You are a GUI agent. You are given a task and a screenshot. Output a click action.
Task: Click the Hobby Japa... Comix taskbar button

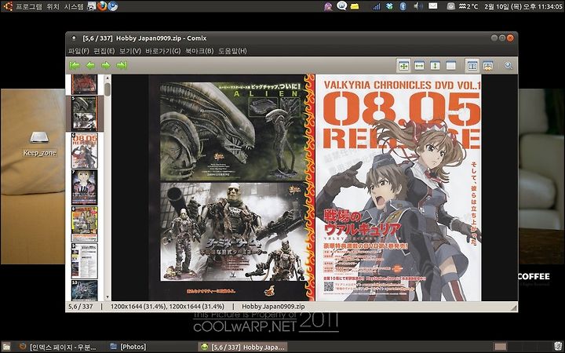click(x=242, y=347)
